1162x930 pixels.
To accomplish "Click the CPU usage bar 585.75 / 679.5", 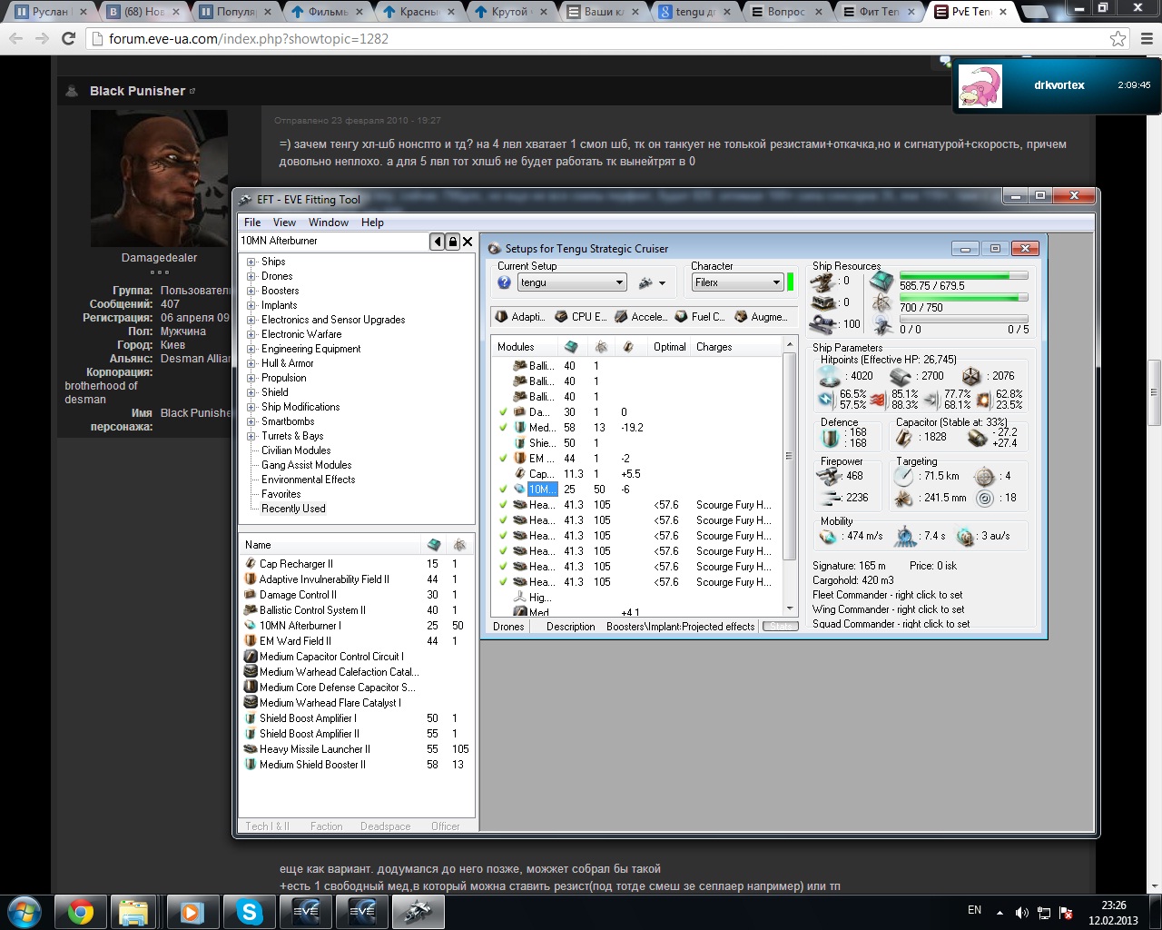I will tap(964, 275).
